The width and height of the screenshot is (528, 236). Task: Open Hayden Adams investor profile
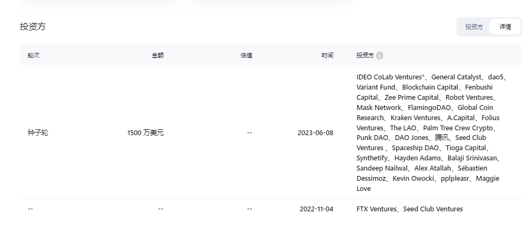[418, 158]
